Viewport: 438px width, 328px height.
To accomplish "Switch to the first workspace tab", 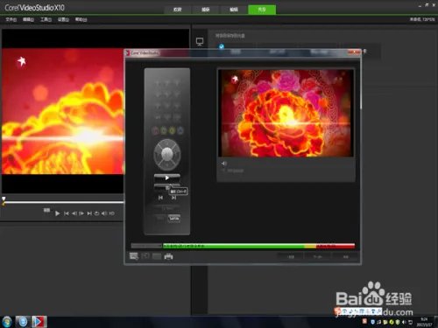I will point(178,10).
